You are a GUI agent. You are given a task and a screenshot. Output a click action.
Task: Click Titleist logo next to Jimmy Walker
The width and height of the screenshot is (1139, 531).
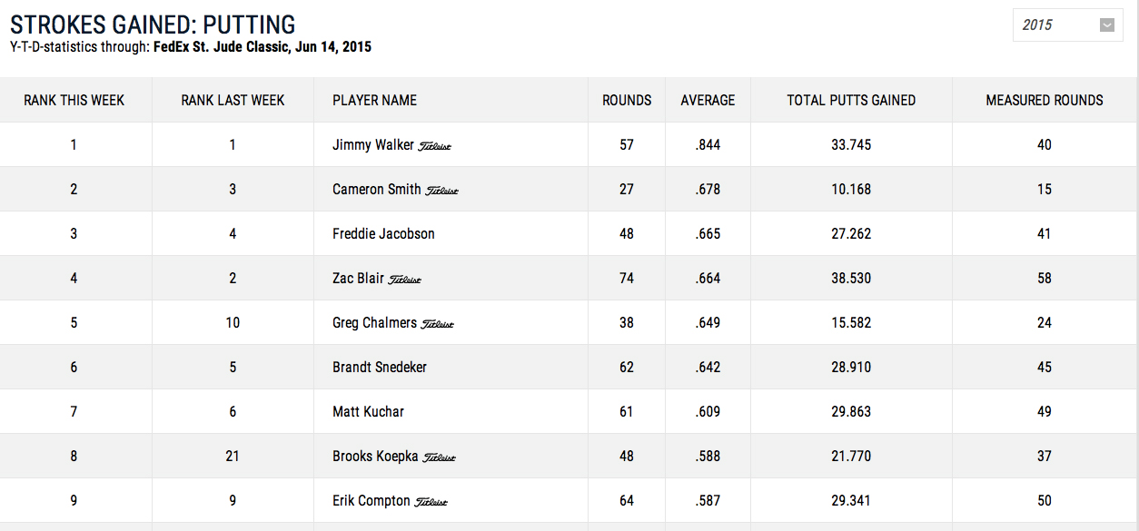point(435,146)
